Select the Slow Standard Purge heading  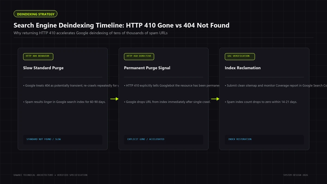click(x=43, y=68)
